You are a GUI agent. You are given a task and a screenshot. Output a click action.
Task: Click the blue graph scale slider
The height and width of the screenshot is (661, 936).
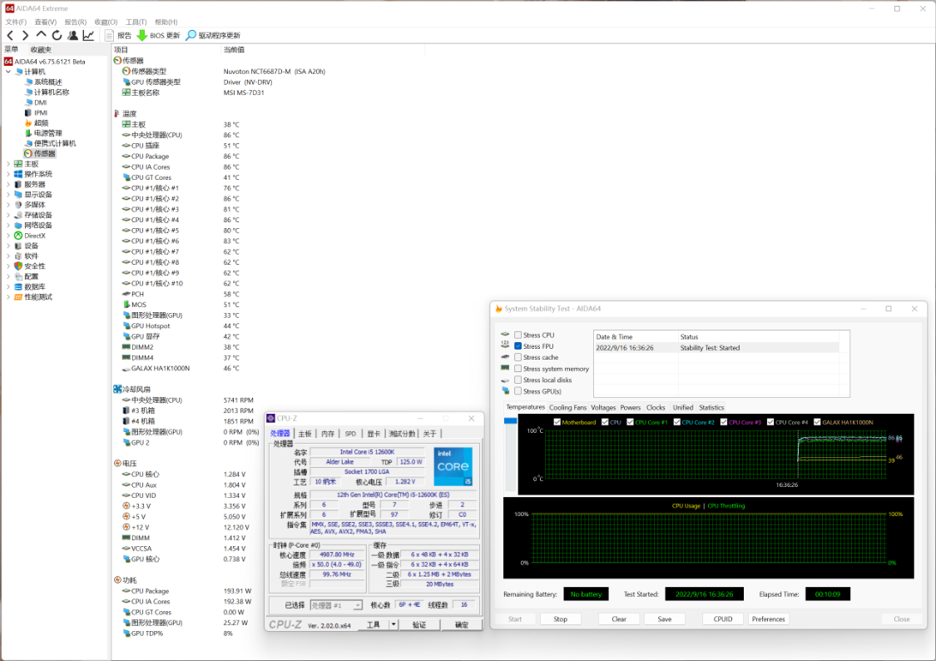[x=510, y=421]
